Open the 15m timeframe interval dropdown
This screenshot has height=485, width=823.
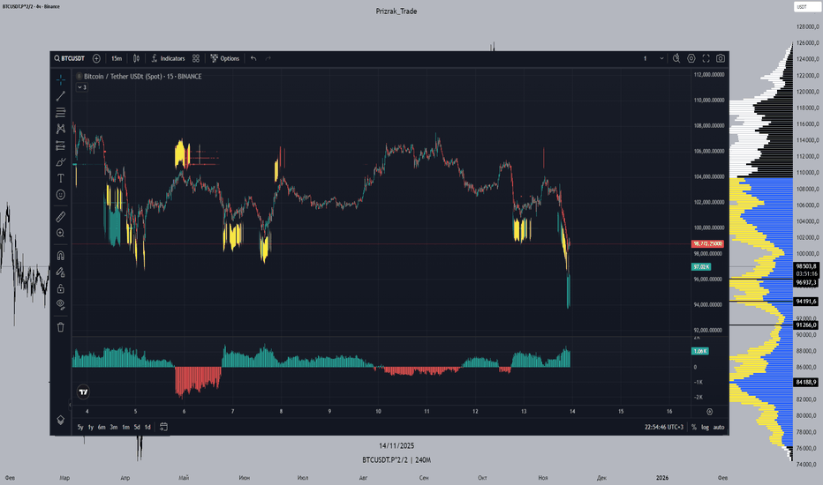click(x=117, y=58)
